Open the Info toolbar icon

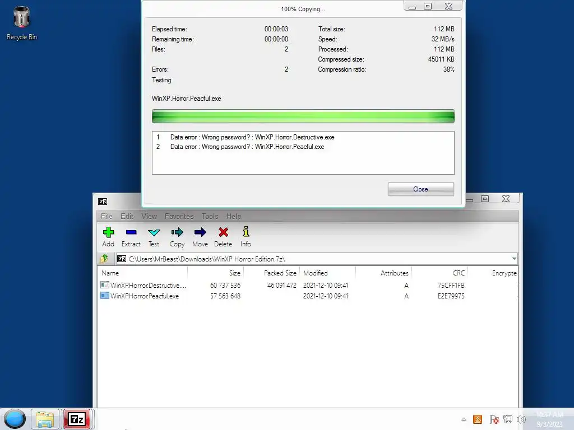pos(246,237)
